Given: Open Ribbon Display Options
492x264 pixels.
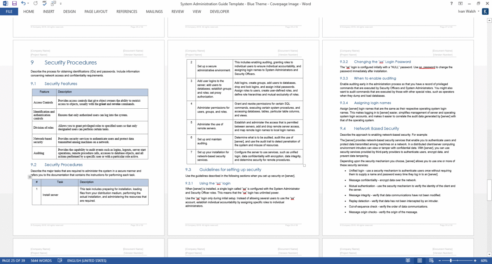Looking at the screenshot, I should [x=460, y=4].
